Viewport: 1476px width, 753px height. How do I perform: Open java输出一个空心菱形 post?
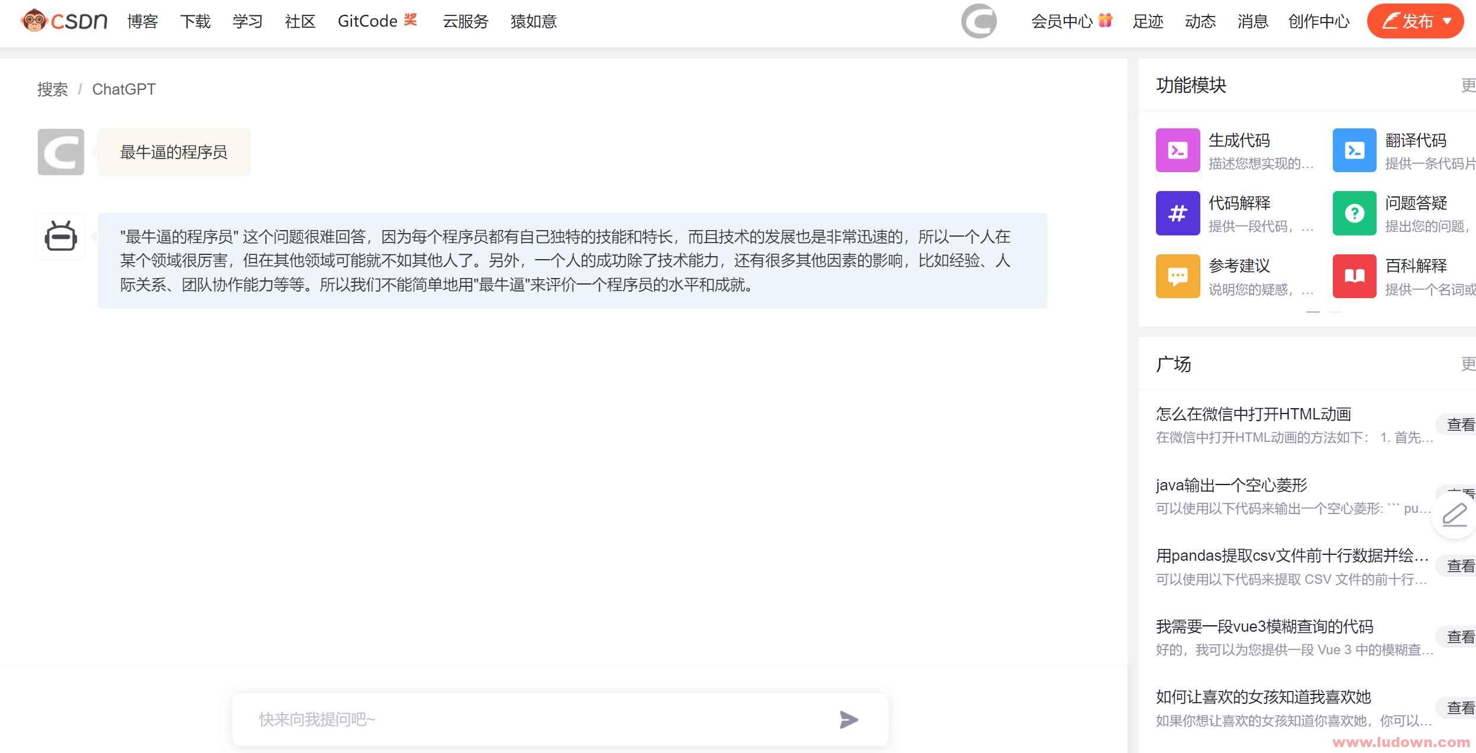[1231, 485]
